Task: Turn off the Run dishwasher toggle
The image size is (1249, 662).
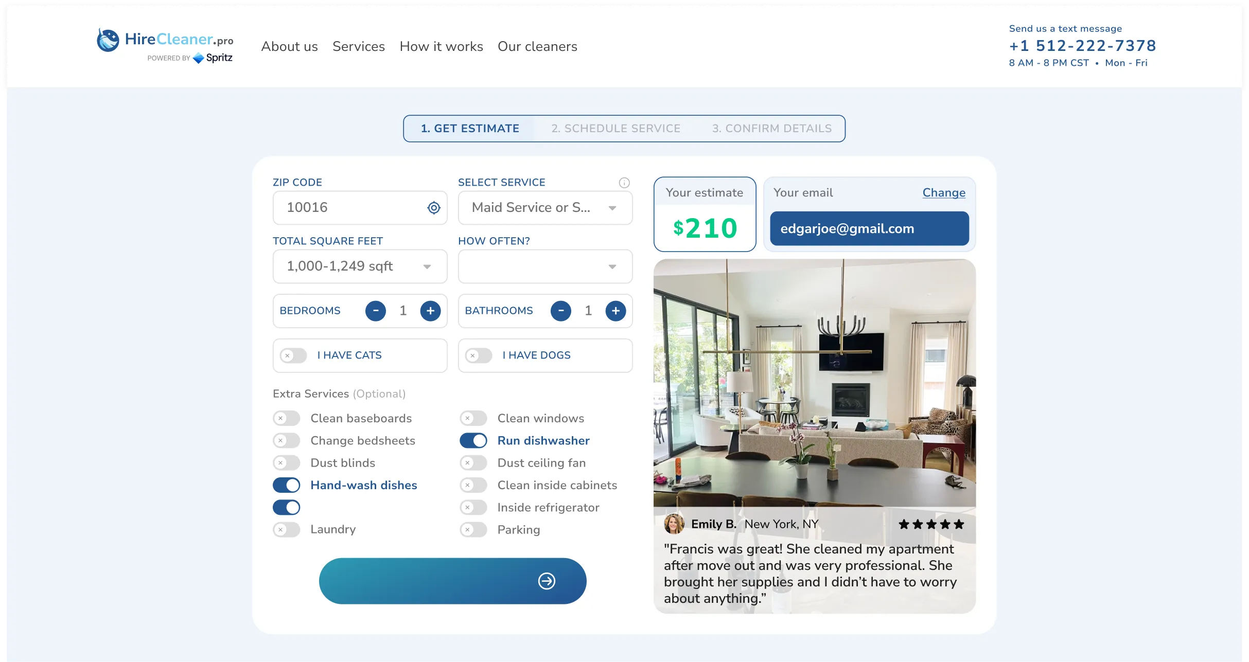Action: (x=473, y=440)
